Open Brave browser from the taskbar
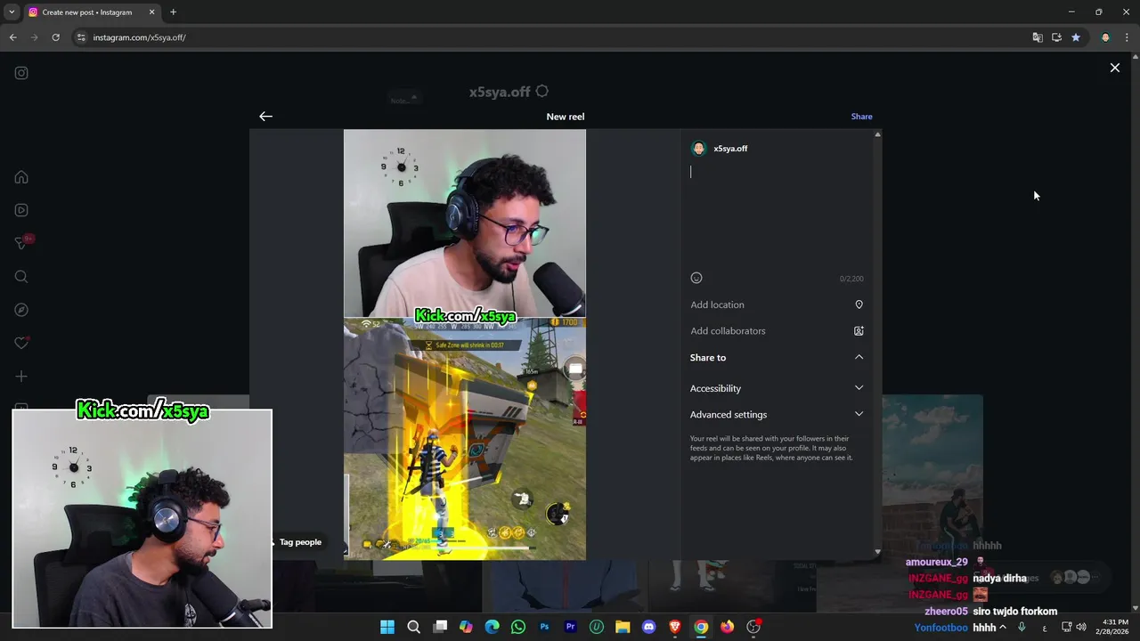Viewport: 1140px width, 641px height. coord(675,627)
